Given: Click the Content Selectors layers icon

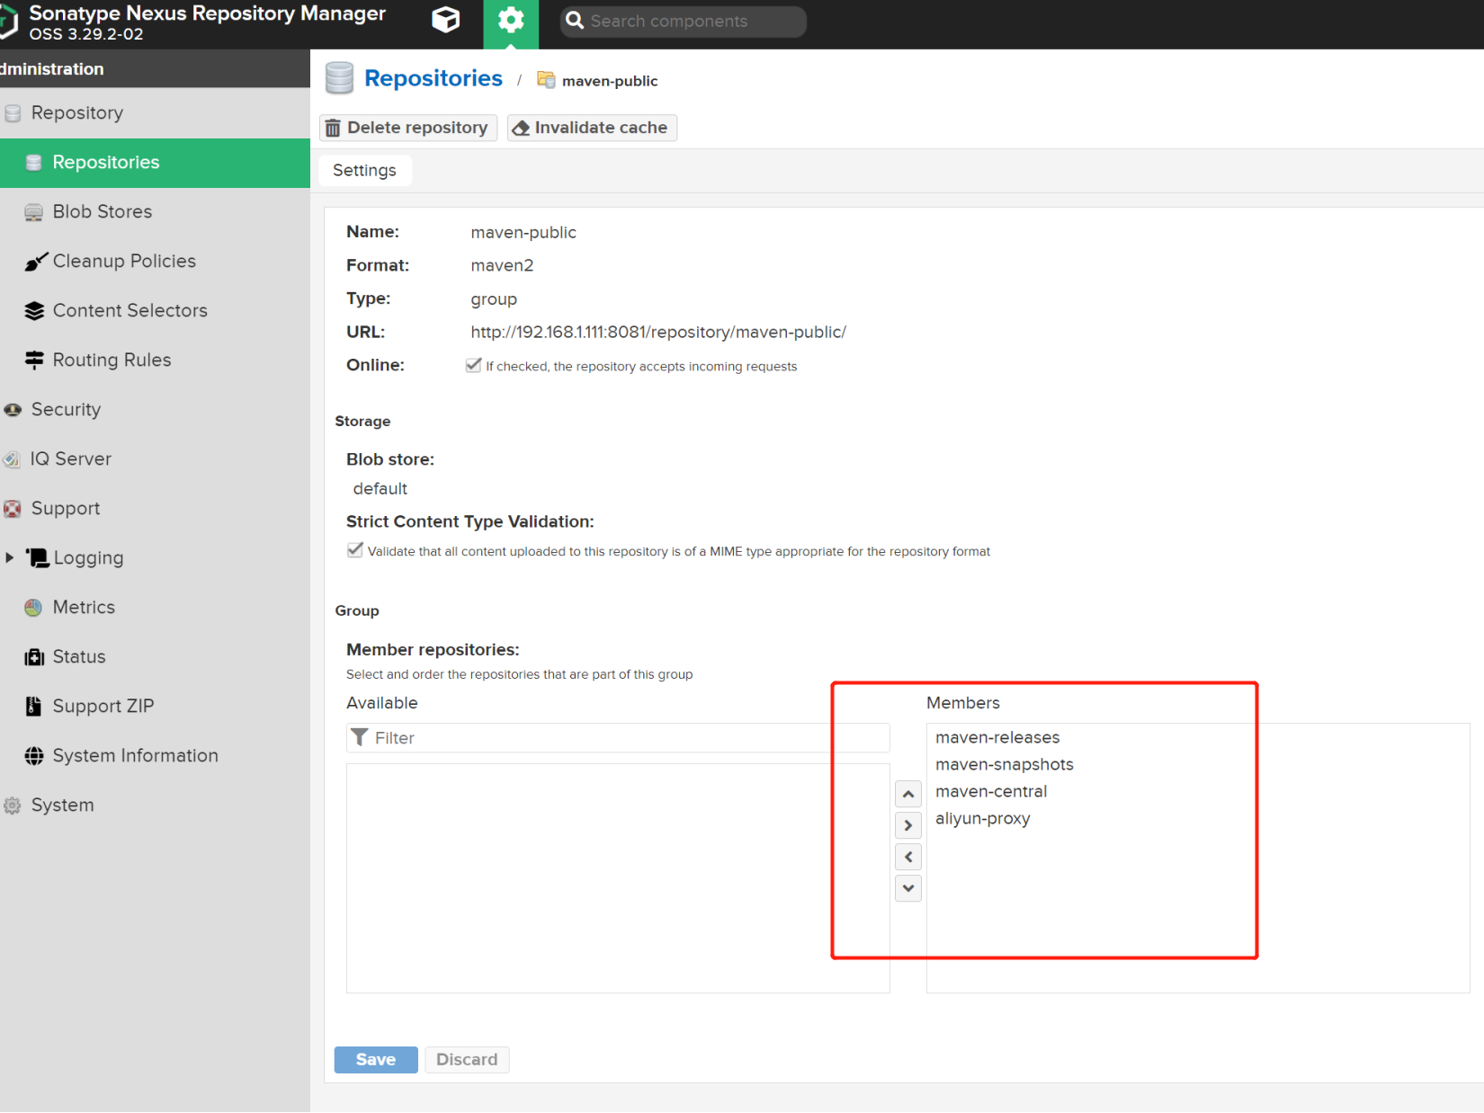Looking at the screenshot, I should click(x=34, y=311).
